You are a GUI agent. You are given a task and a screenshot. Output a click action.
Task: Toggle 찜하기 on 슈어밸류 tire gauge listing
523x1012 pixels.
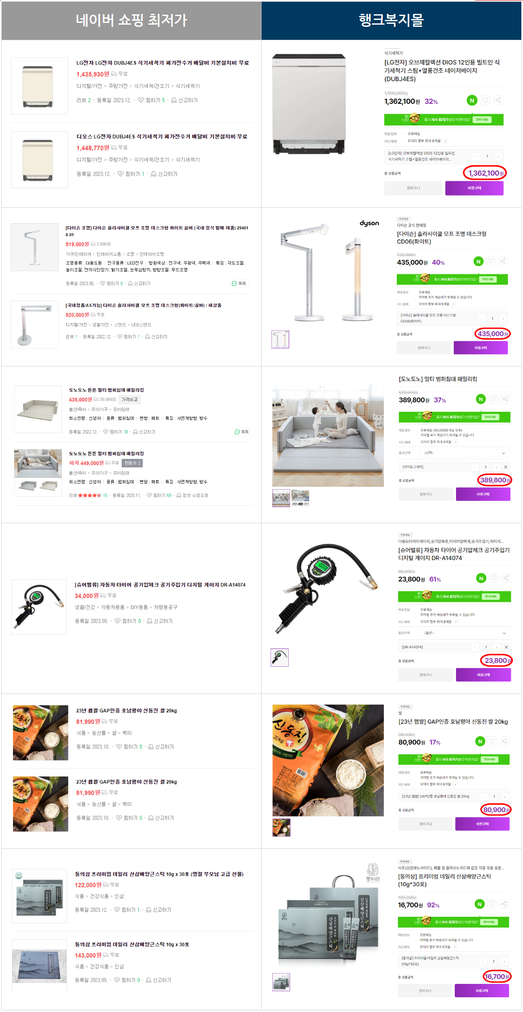click(x=118, y=621)
